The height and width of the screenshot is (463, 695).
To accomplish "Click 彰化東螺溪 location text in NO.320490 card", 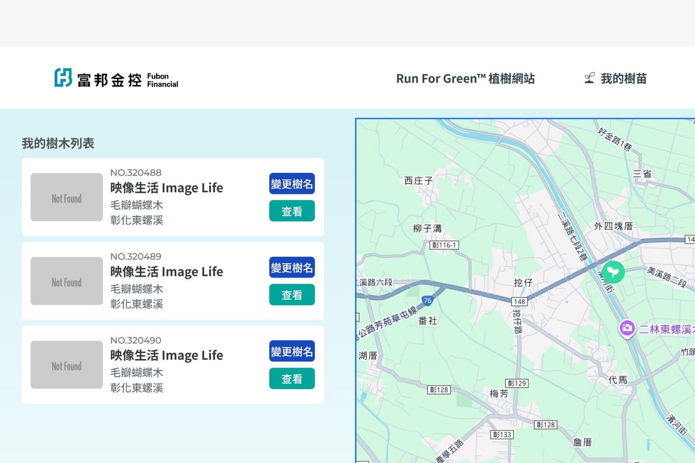I will pos(137,388).
